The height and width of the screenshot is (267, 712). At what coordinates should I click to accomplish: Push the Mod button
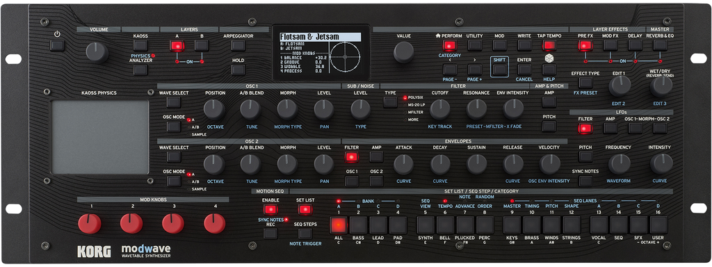[x=499, y=45]
